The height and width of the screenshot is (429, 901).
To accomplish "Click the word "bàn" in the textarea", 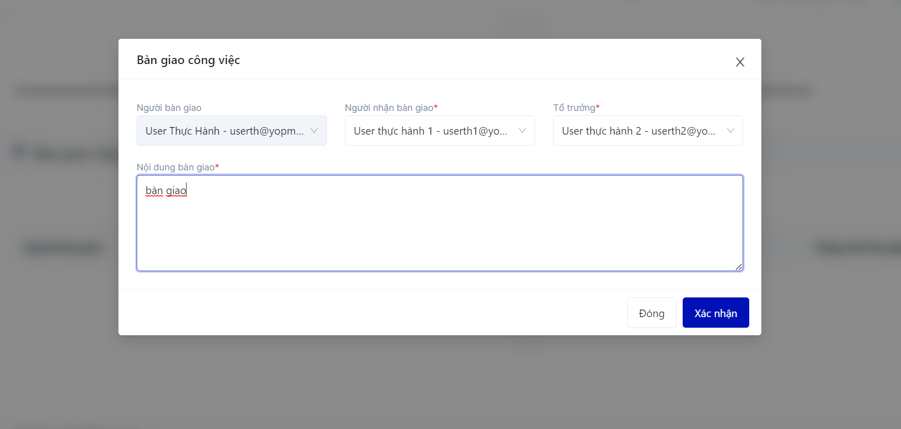I will pos(154,191).
